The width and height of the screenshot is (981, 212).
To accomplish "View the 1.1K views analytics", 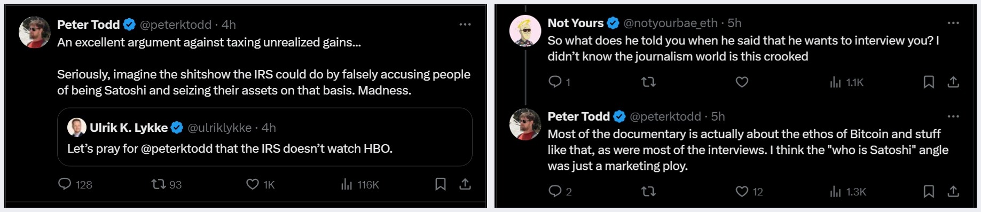I will [x=846, y=82].
